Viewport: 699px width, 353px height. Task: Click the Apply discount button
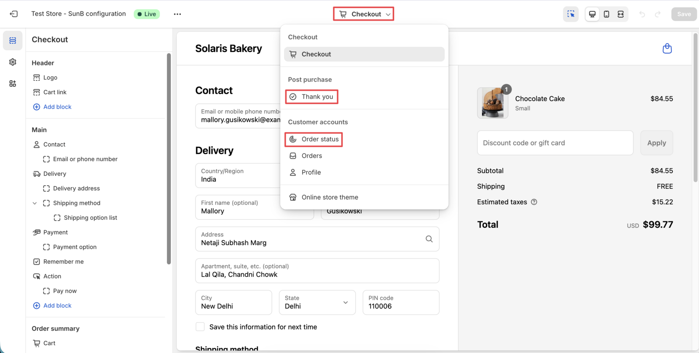click(x=657, y=143)
